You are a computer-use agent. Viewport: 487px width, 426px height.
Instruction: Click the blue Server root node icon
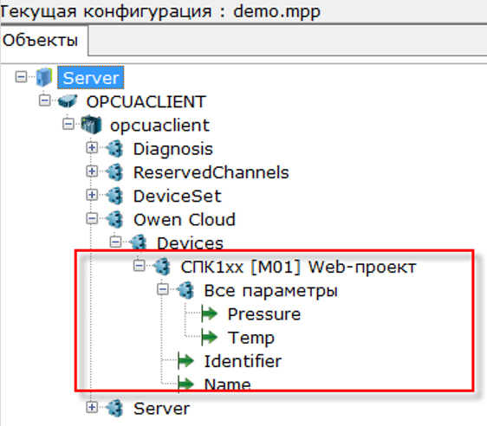pyautogui.click(x=44, y=77)
